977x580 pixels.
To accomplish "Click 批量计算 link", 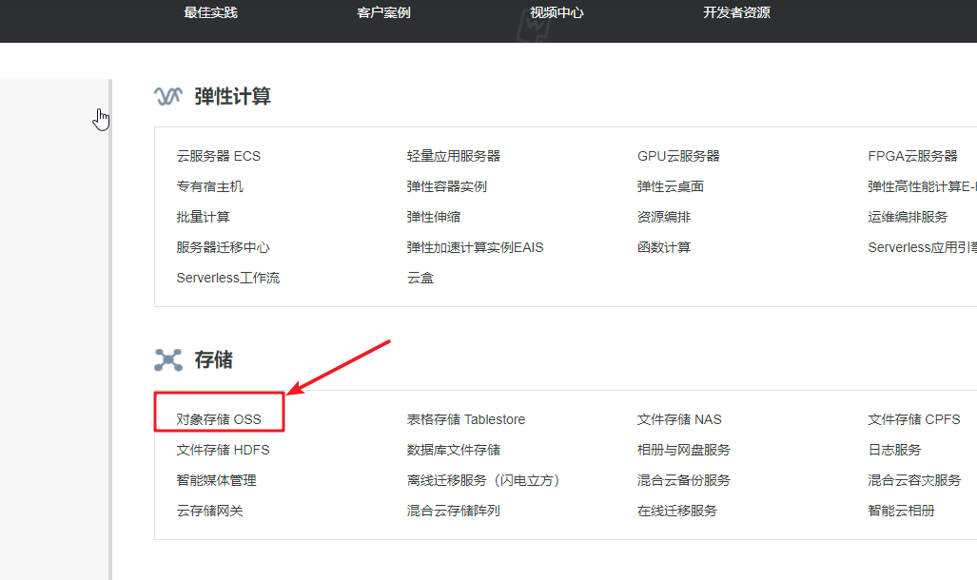I will click(x=204, y=218).
